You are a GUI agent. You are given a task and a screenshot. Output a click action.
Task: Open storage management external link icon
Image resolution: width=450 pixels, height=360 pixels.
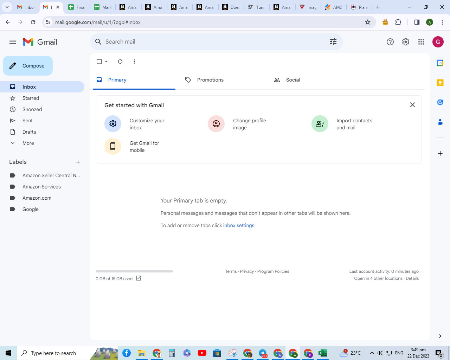click(139, 278)
